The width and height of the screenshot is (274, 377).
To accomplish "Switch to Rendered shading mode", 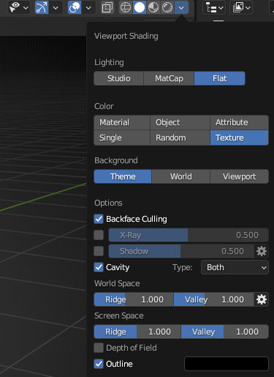I will pyautogui.click(x=167, y=7).
